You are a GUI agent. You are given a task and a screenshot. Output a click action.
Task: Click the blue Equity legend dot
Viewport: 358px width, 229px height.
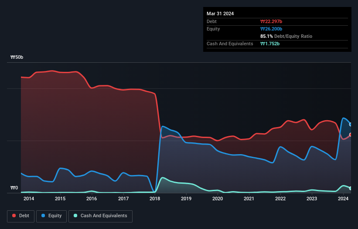[43, 216]
